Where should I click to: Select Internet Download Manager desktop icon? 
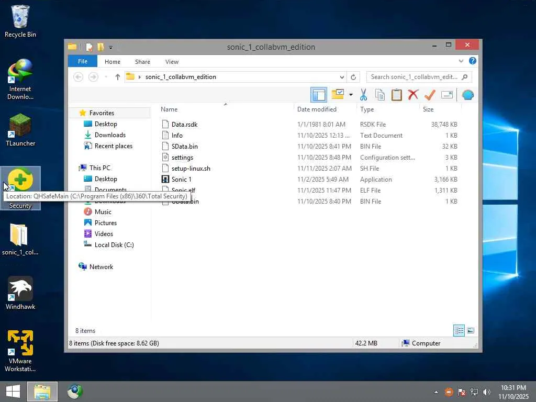point(20,80)
